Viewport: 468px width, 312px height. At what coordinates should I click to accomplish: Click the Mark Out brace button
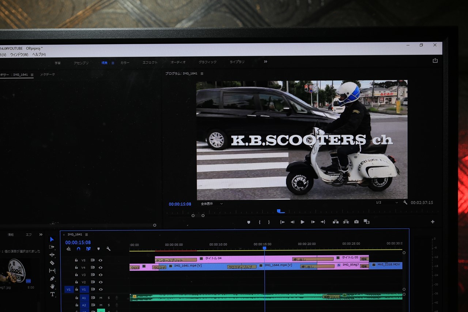click(x=269, y=222)
